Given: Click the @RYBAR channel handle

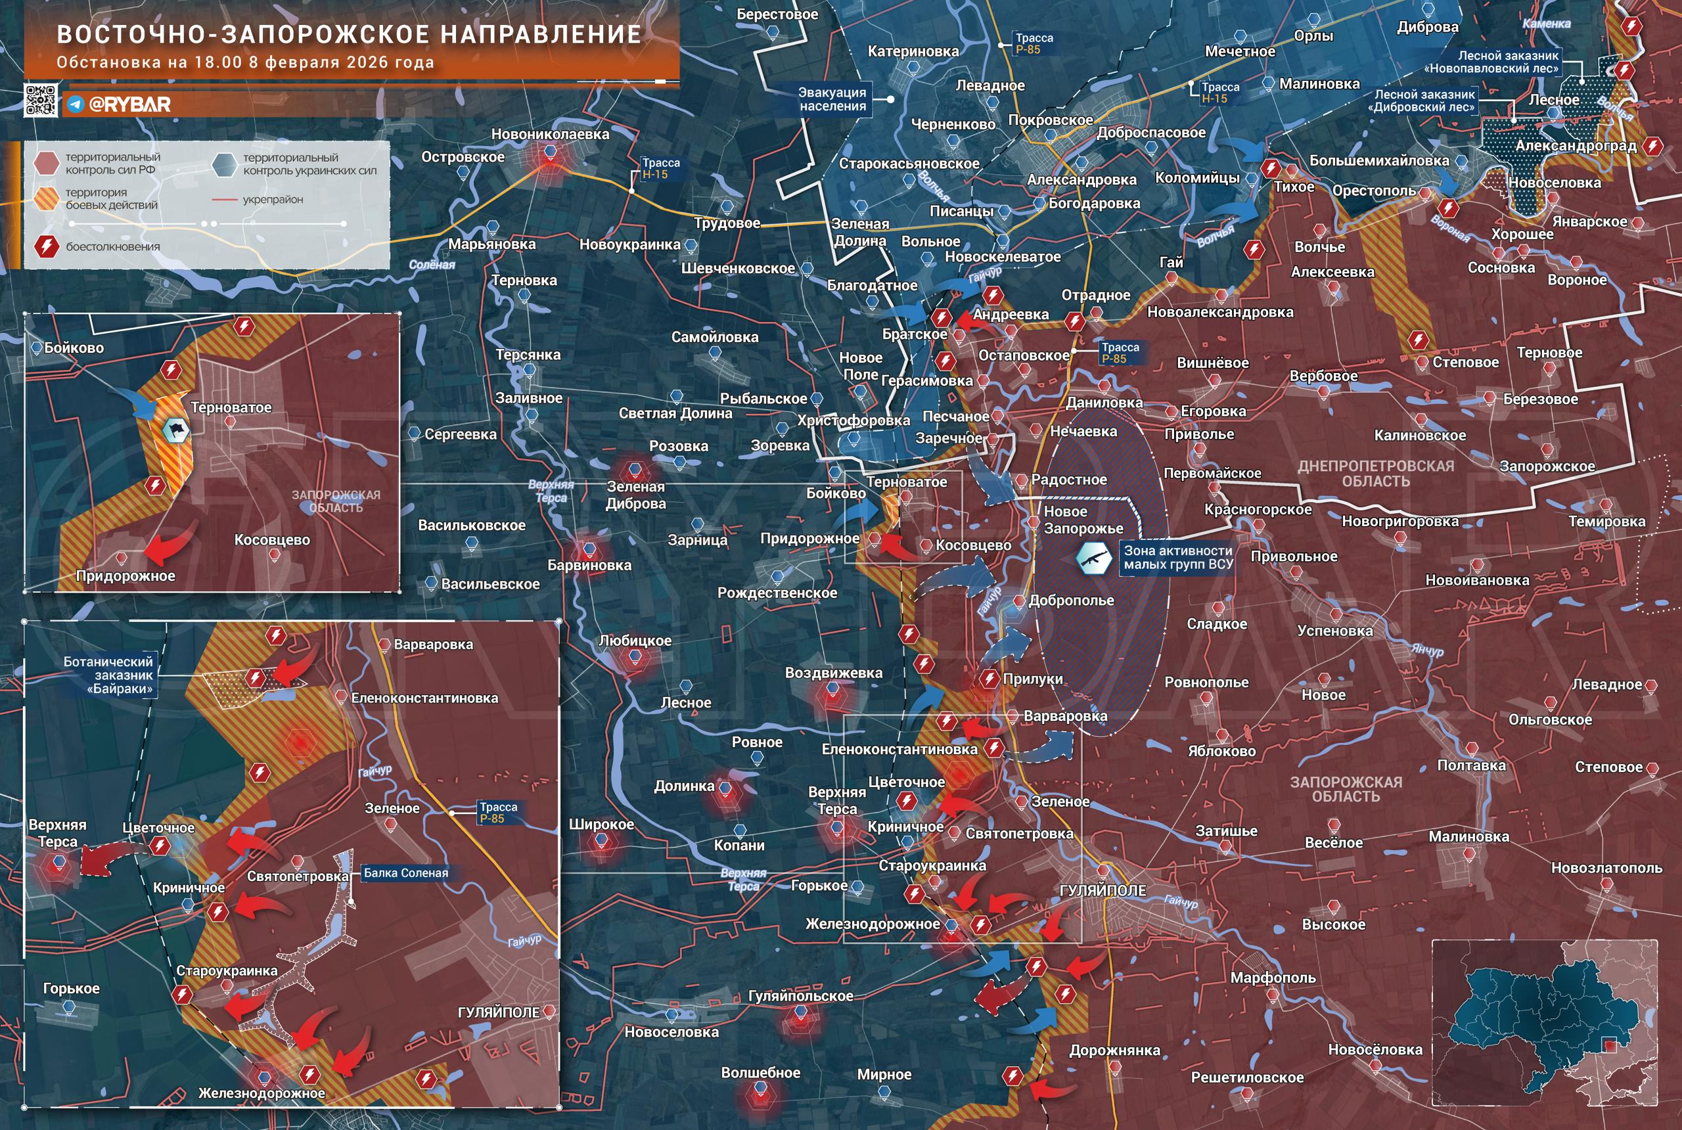Looking at the screenshot, I should pyautogui.click(x=129, y=104).
